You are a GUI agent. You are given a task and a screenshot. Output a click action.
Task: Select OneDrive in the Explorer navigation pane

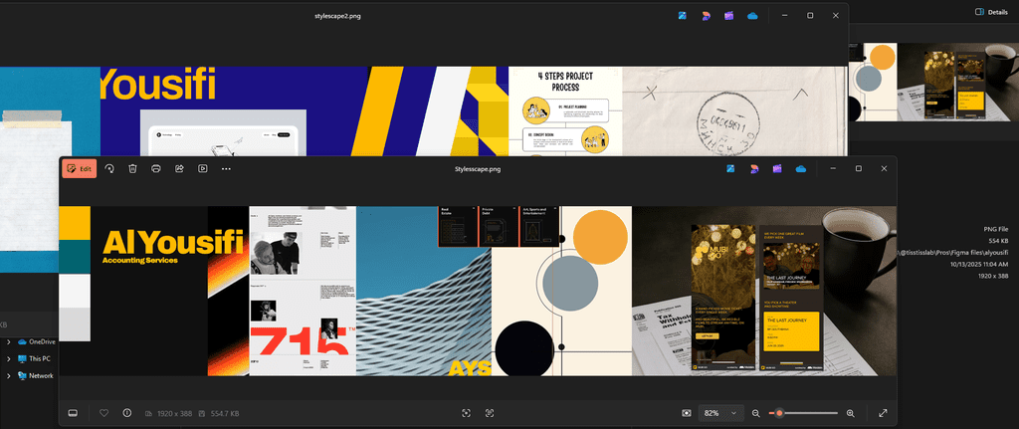coord(42,341)
